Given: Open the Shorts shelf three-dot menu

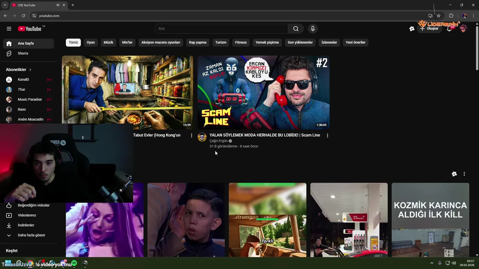Looking at the screenshot, I should click(464, 174).
